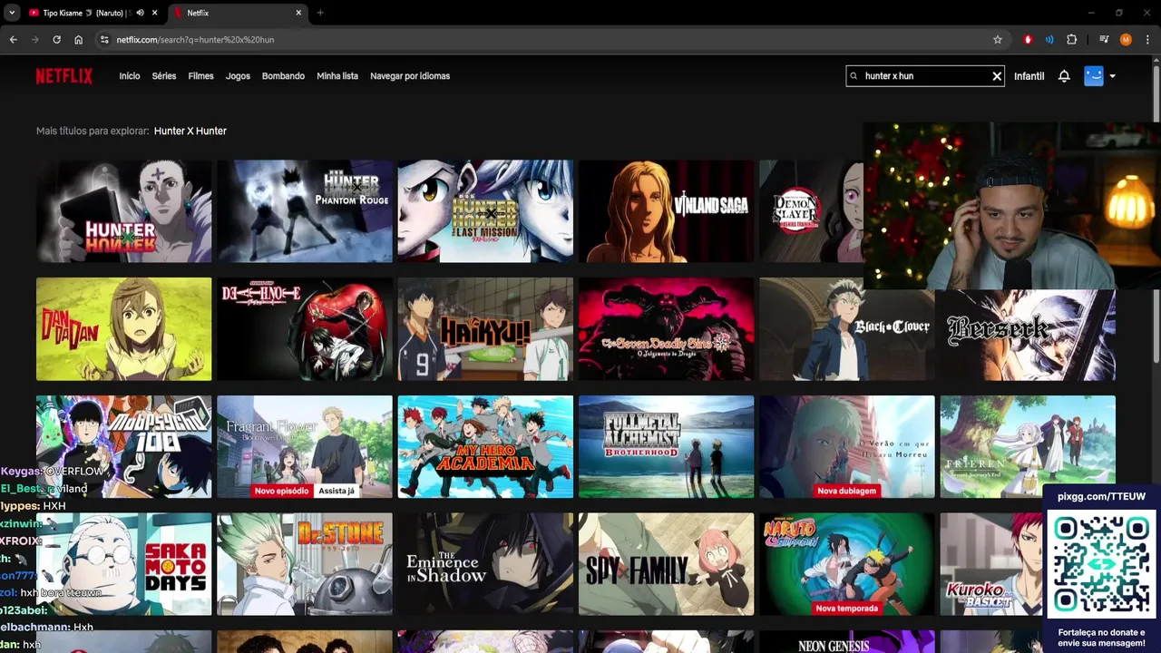The height and width of the screenshot is (653, 1161).
Task: Open the Dr. Stone thumbnail
Action: click(305, 564)
